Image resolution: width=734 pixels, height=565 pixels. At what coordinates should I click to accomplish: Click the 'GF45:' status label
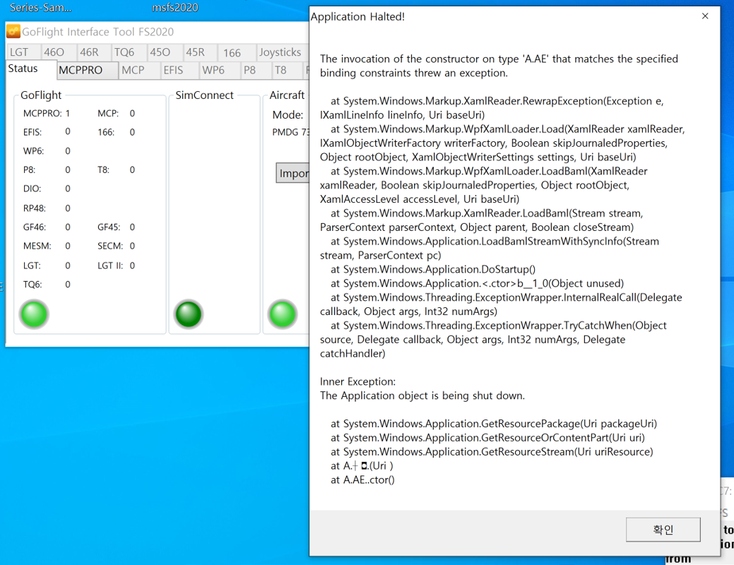tap(109, 227)
